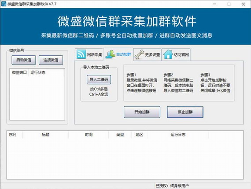Viewport: 251px width, 189px height.
Task: Click the 步骤2 instruction text
Action: [x=178, y=83]
